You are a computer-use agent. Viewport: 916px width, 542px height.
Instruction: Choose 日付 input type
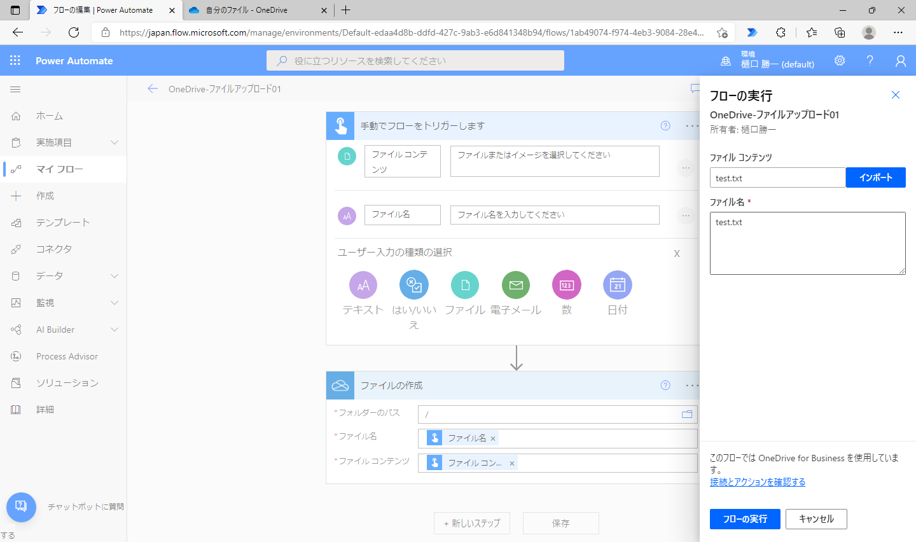point(618,285)
